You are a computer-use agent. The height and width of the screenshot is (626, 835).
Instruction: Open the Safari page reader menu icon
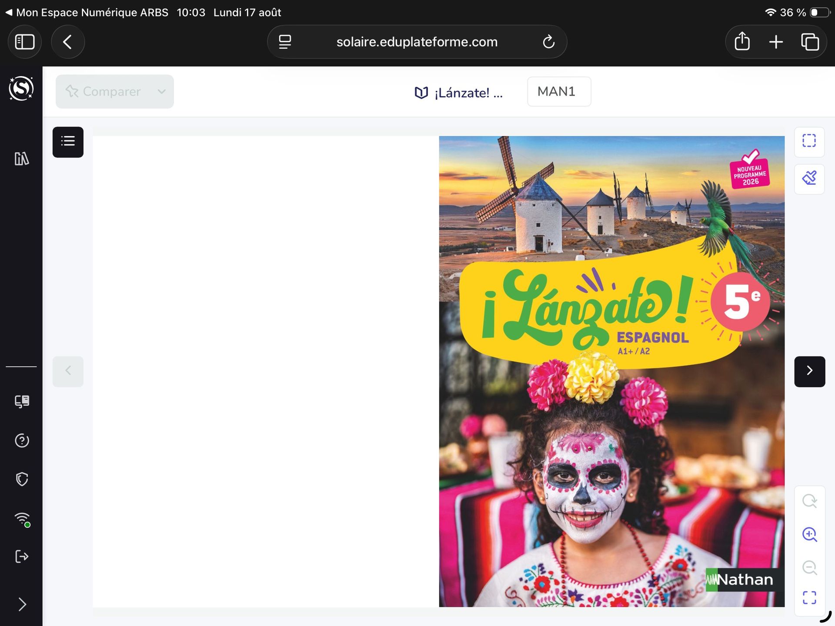click(285, 42)
